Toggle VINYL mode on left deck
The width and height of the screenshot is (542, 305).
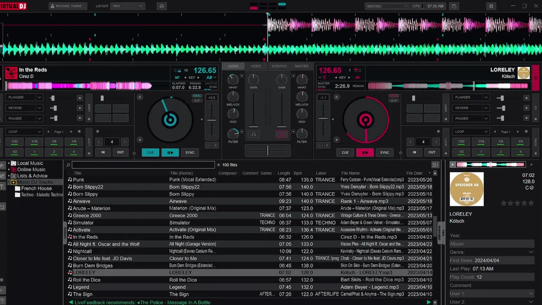(x=197, y=96)
